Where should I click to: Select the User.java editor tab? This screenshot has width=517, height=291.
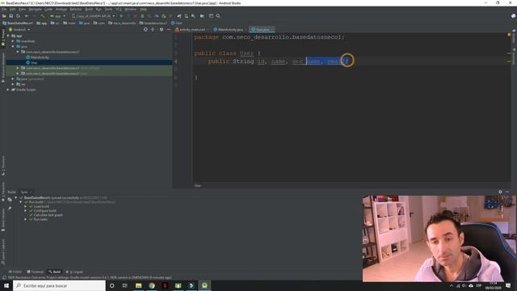pos(262,30)
